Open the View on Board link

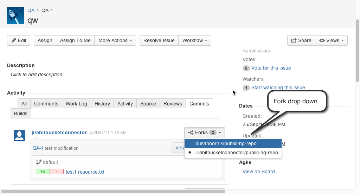pos(258,172)
